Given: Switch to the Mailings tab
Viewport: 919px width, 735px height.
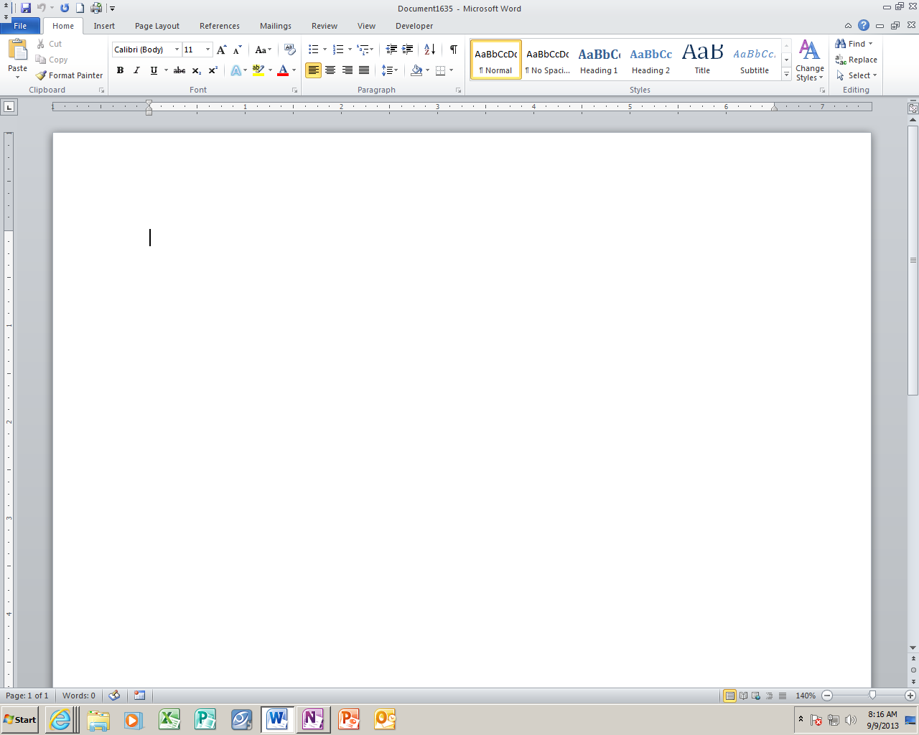Looking at the screenshot, I should (x=276, y=26).
